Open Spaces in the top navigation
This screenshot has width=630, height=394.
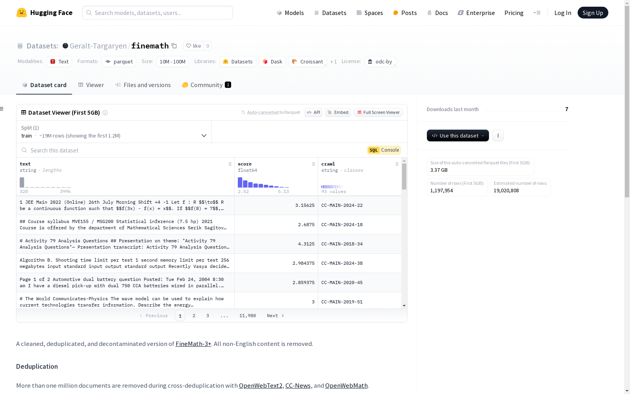tap(370, 13)
